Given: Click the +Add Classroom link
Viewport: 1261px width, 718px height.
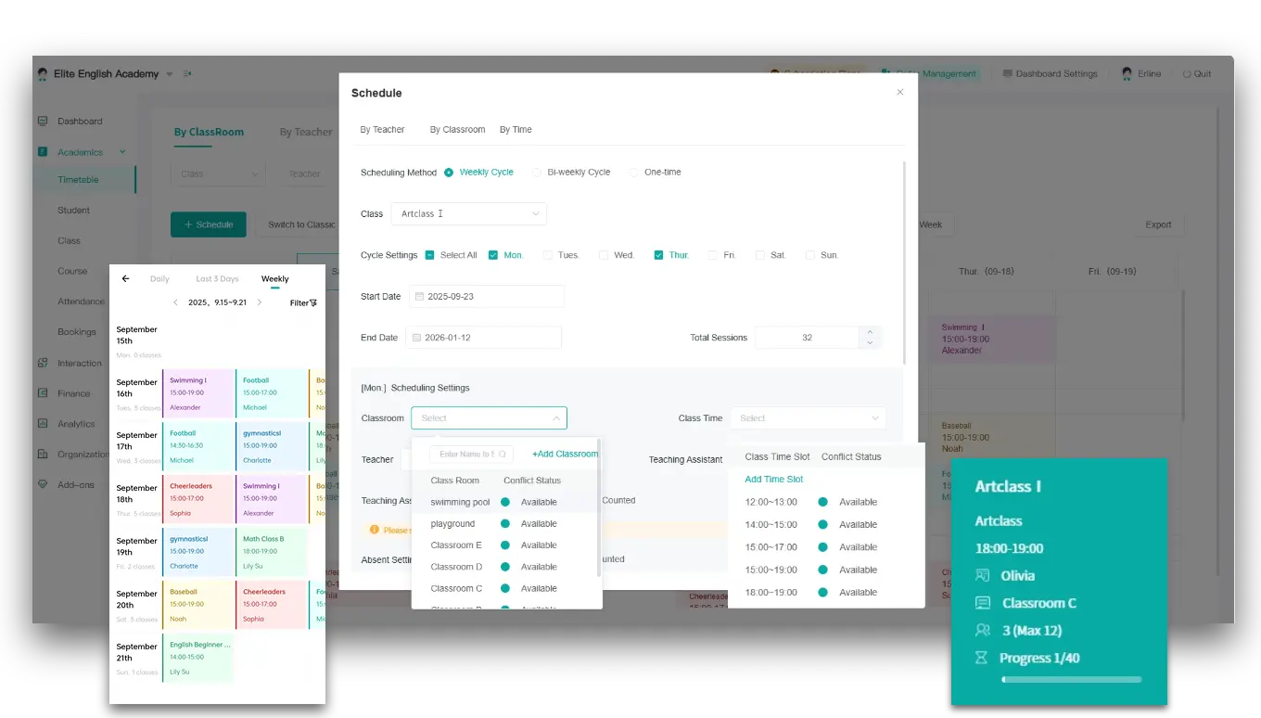Looking at the screenshot, I should pyautogui.click(x=565, y=454).
